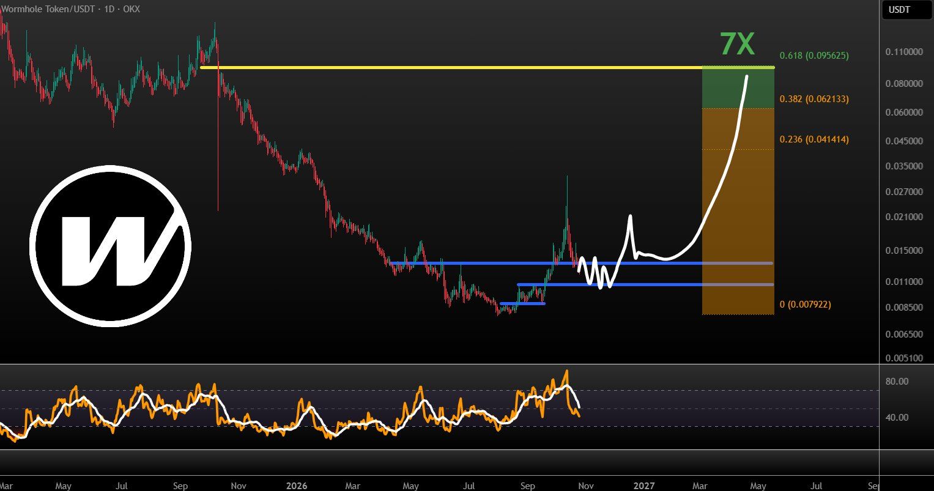Select the green Fibonacci target zone
The height and width of the screenshot is (491, 934).
point(738,87)
